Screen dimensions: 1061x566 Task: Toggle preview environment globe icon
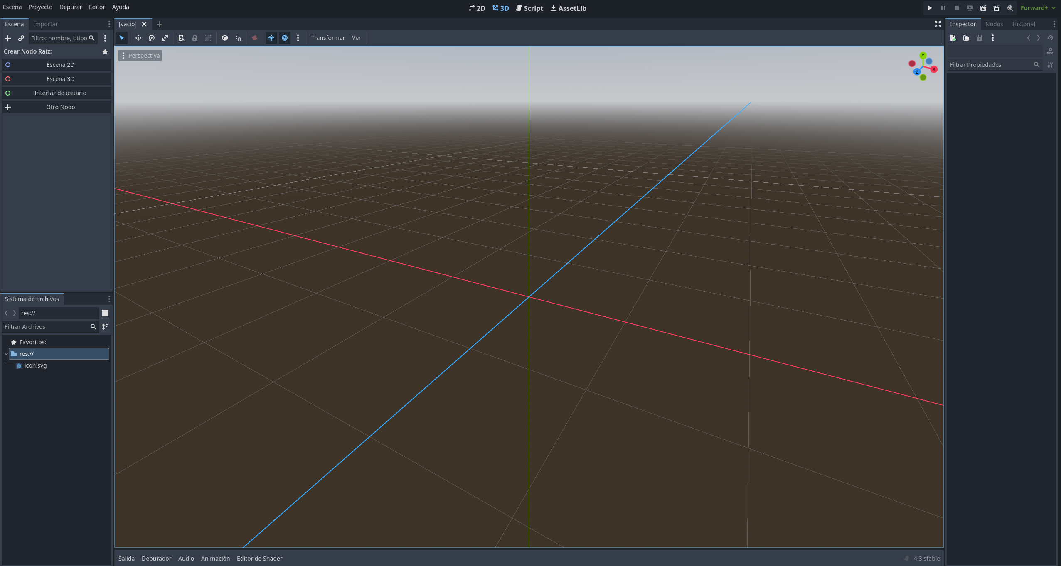tap(285, 38)
